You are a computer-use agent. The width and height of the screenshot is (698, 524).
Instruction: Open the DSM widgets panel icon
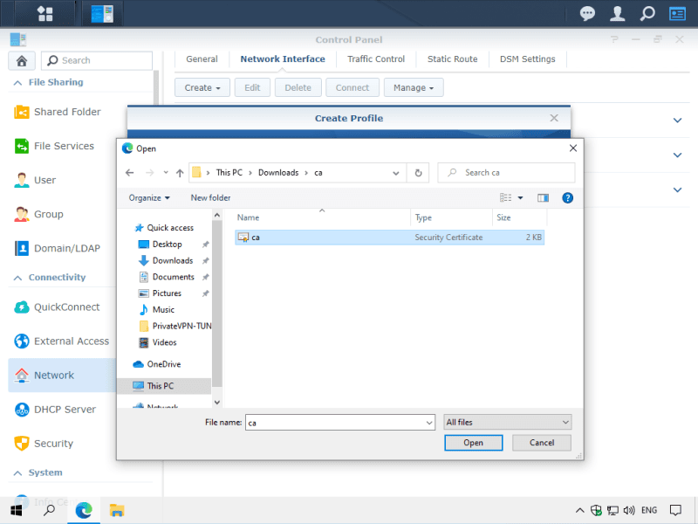coord(677,13)
